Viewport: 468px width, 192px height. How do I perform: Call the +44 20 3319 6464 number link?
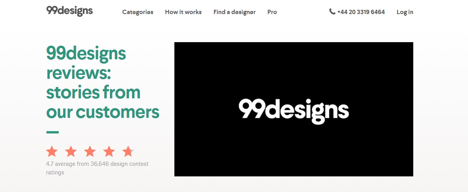tap(361, 12)
